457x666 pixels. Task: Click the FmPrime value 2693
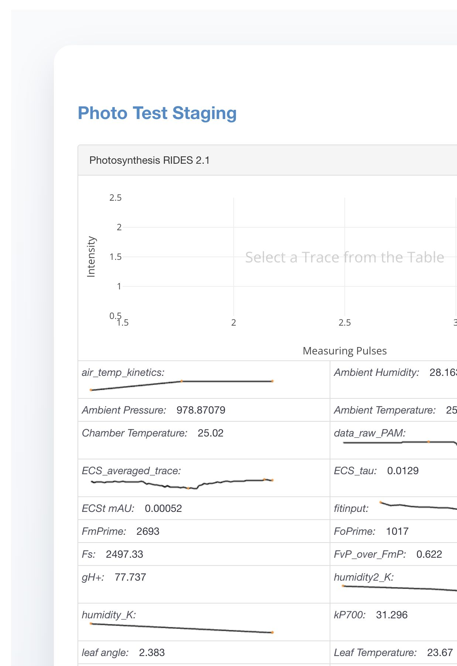coord(148,531)
